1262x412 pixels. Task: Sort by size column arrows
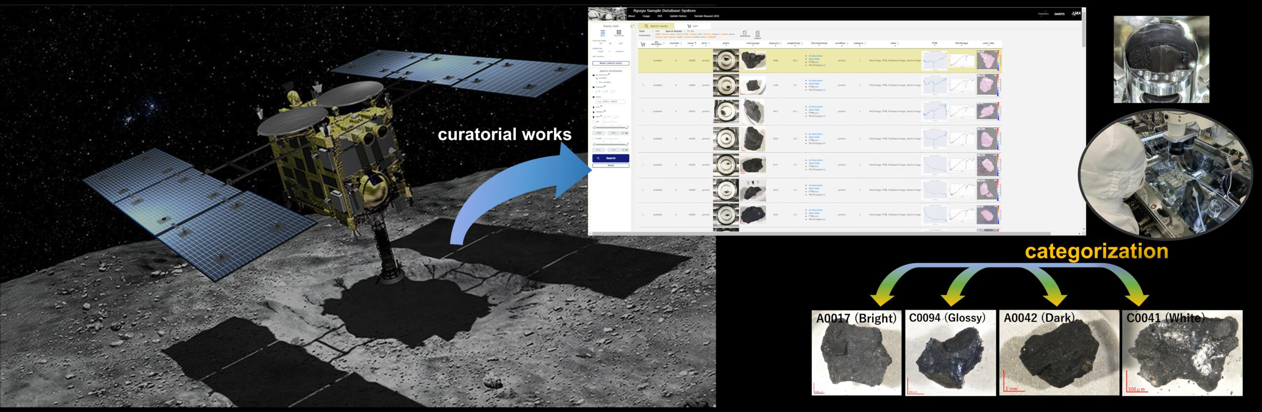[781, 43]
